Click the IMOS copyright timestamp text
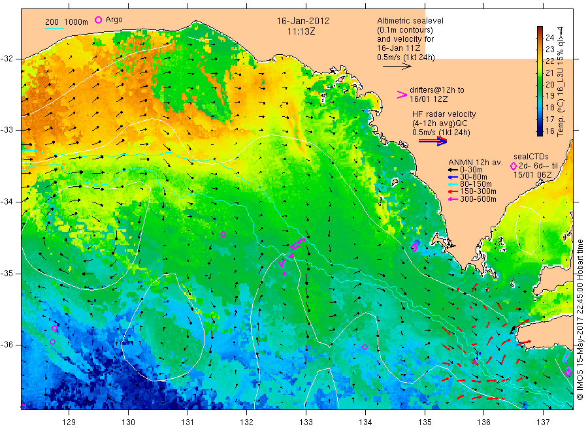The image size is (588, 431). click(x=580, y=319)
